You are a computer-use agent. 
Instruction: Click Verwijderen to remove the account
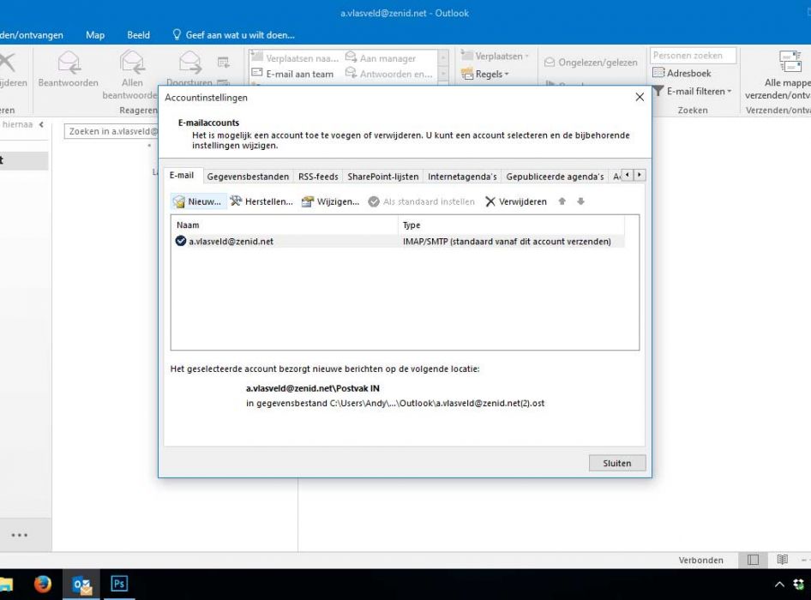(516, 201)
